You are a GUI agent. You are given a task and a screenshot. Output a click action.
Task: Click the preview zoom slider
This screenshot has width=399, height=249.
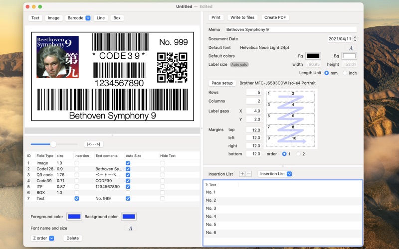point(54,144)
